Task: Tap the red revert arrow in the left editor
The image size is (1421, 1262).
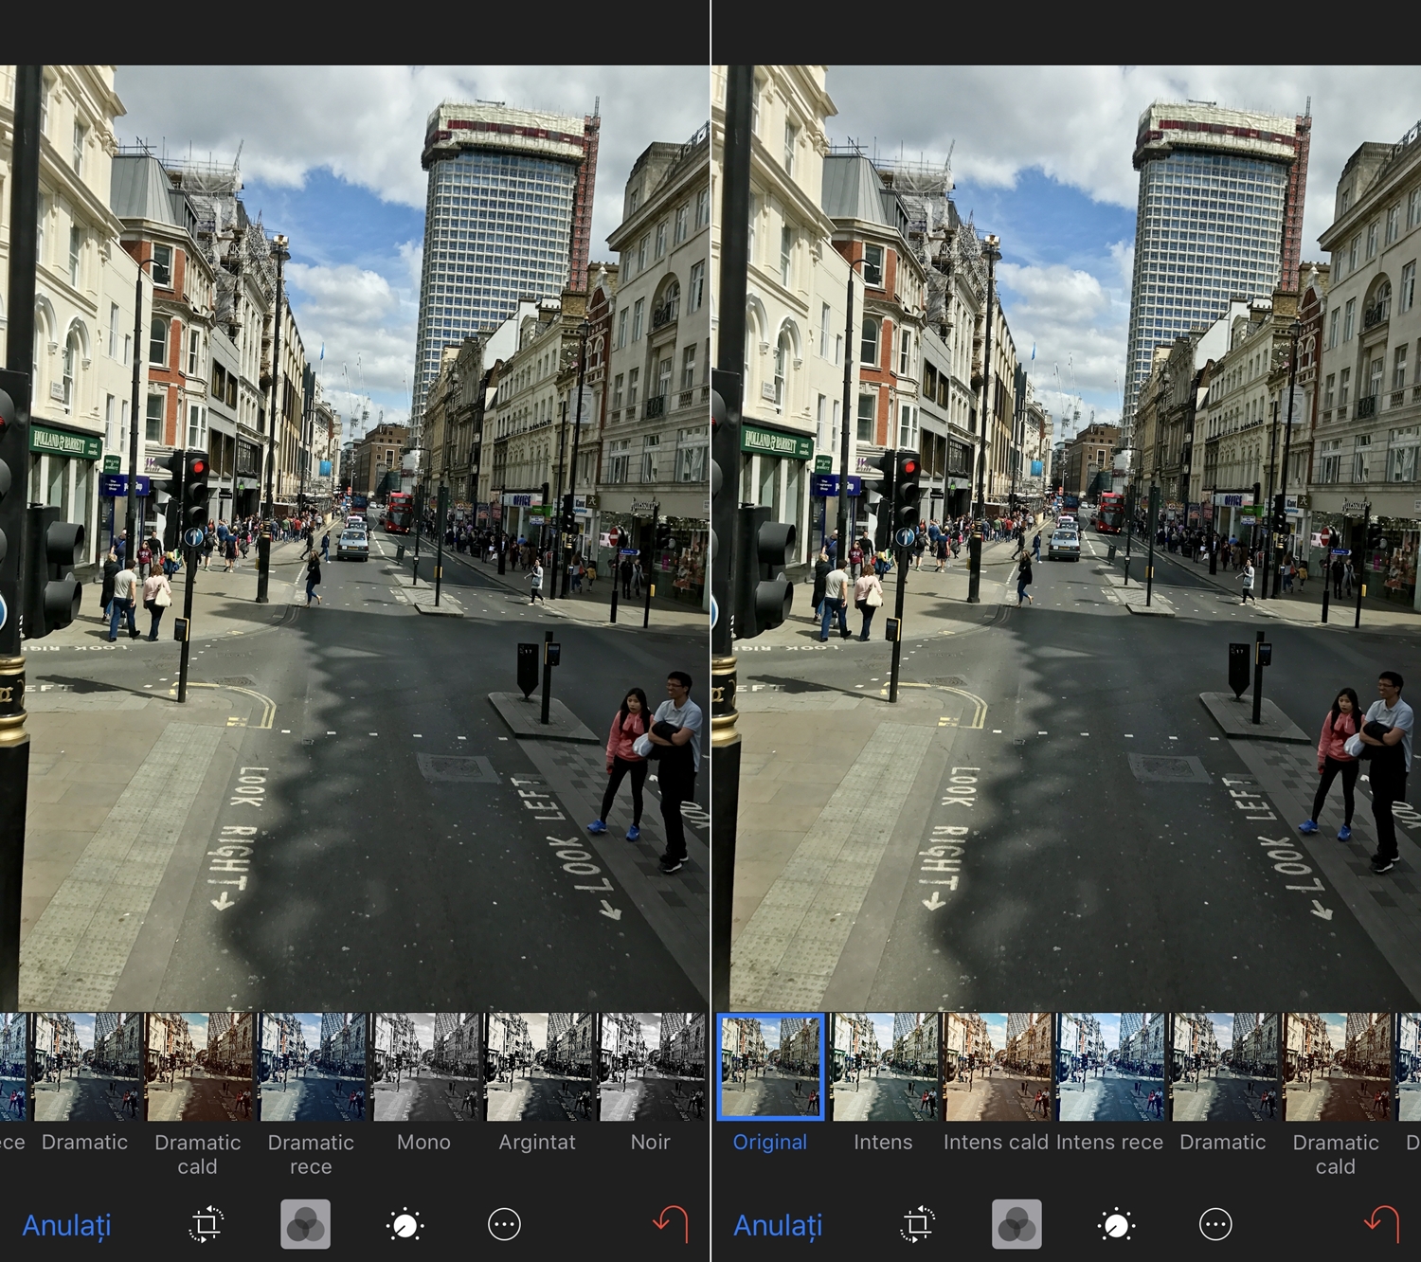Action: coord(671,1223)
